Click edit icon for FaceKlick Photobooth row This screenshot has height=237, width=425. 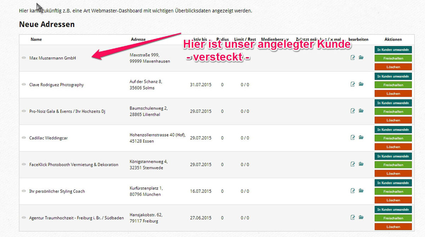pyautogui.click(x=353, y=164)
